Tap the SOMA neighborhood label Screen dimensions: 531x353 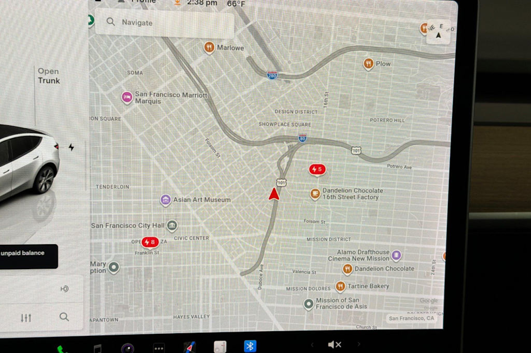(135, 72)
